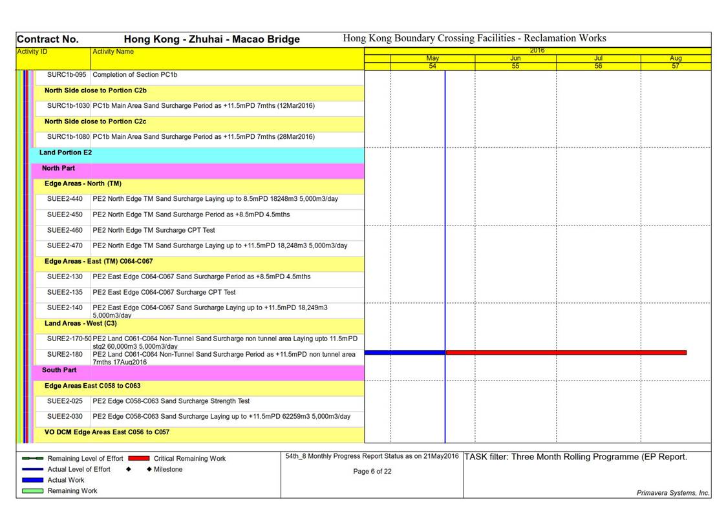Image resolution: width=726 pixels, height=513 pixels.
Task: Click the blue Actual Work legend swatch
Action: click(x=32, y=480)
